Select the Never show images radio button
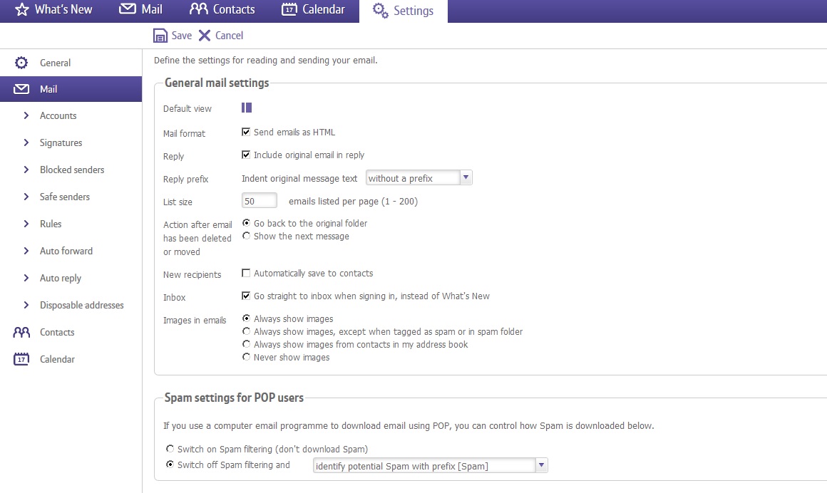The image size is (827, 493). [246, 357]
